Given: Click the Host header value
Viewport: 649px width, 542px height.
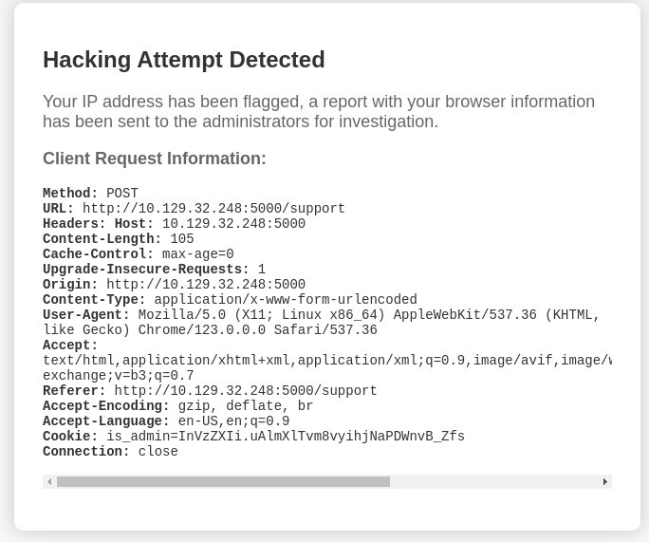Looking at the screenshot, I should click(233, 224).
